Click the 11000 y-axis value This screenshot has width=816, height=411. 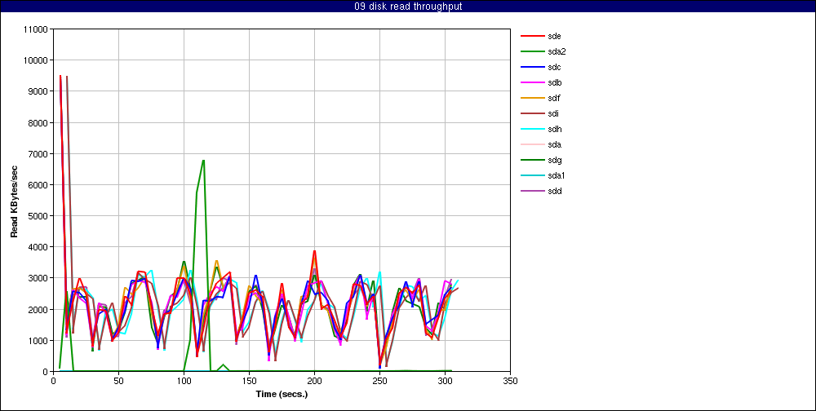(37, 29)
